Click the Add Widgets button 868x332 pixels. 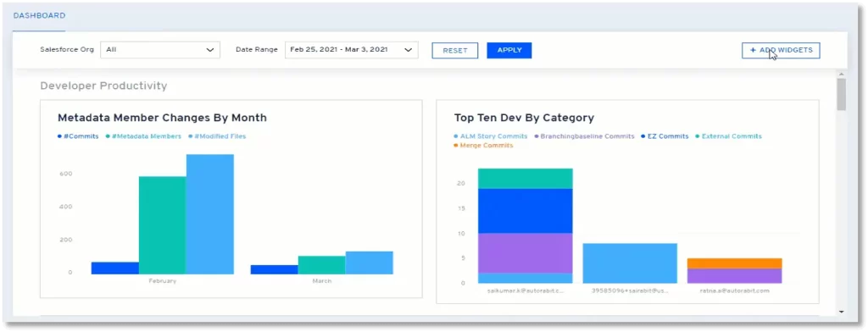781,50
